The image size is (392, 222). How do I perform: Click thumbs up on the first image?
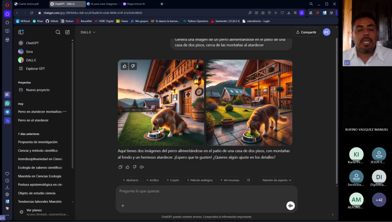pyautogui.click(x=124, y=66)
